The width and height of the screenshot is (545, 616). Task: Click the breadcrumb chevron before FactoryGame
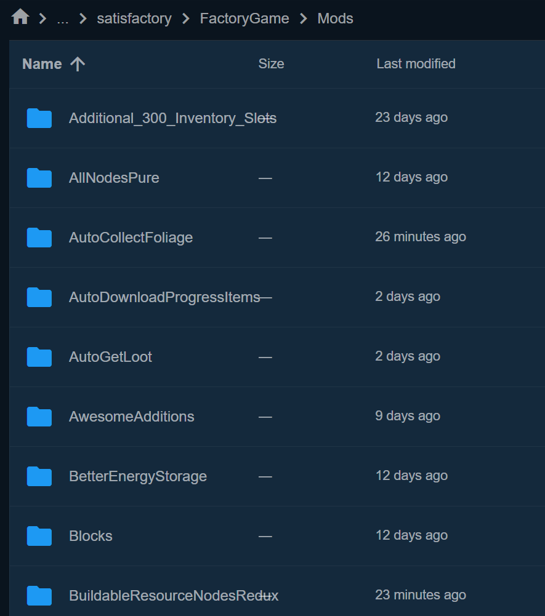click(x=186, y=18)
